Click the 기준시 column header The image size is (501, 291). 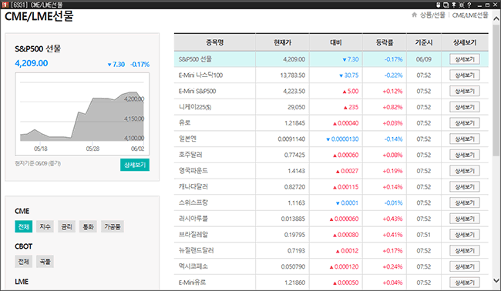pyautogui.click(x=424, y=42)
